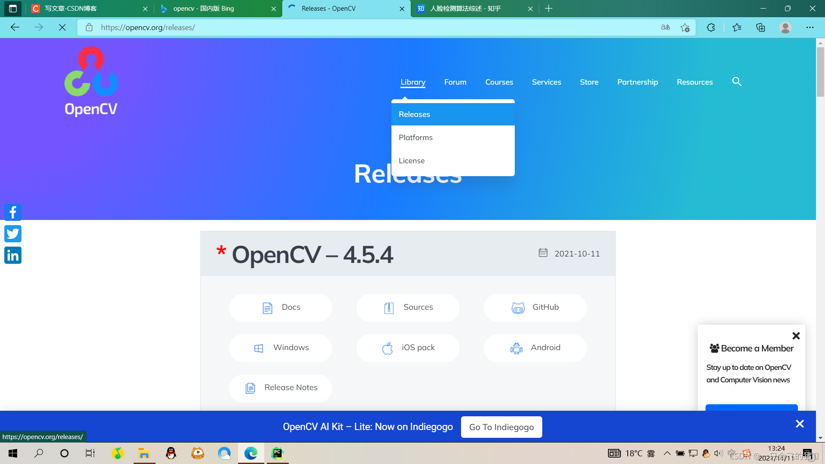Open Release Notes for 4.5.4

pos(281,388)
